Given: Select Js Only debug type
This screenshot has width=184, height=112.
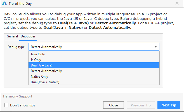Looking at the screenshot, I should (x=94, y=60).
